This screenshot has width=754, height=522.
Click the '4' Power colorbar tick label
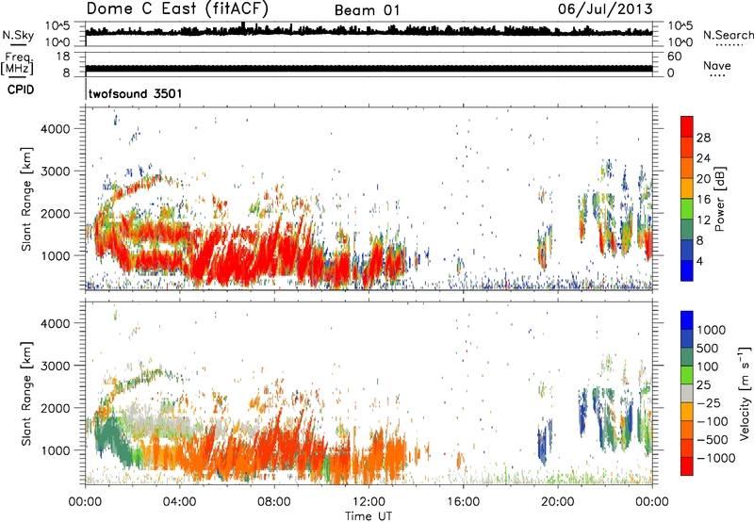699,261
